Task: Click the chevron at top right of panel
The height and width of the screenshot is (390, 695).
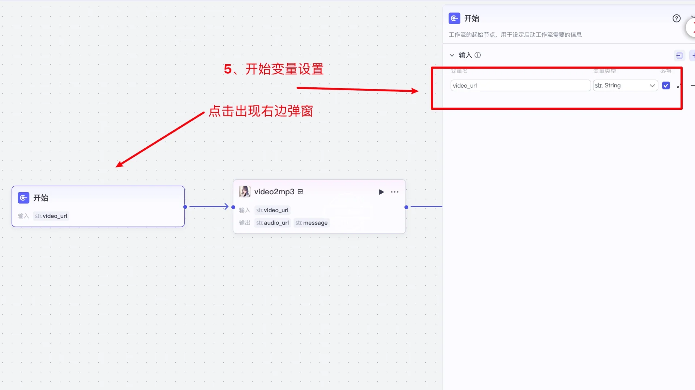Action: pyautogui.click(x=693, y=16)
